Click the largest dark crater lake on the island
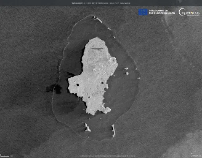Image resolution: width=202 pixels, height=158 pixels. pyautogui.click(x=77, y=85)
